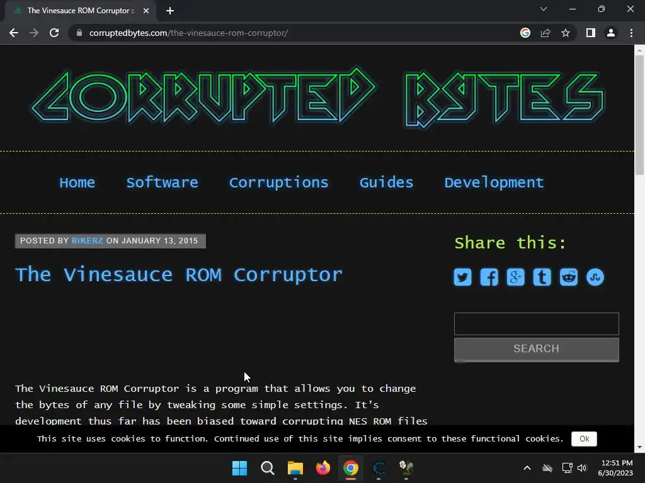The image size is (645, 483).
Task: Select The Vinesauce ROM Corruptor browser tab
Action: pos(81,11)
